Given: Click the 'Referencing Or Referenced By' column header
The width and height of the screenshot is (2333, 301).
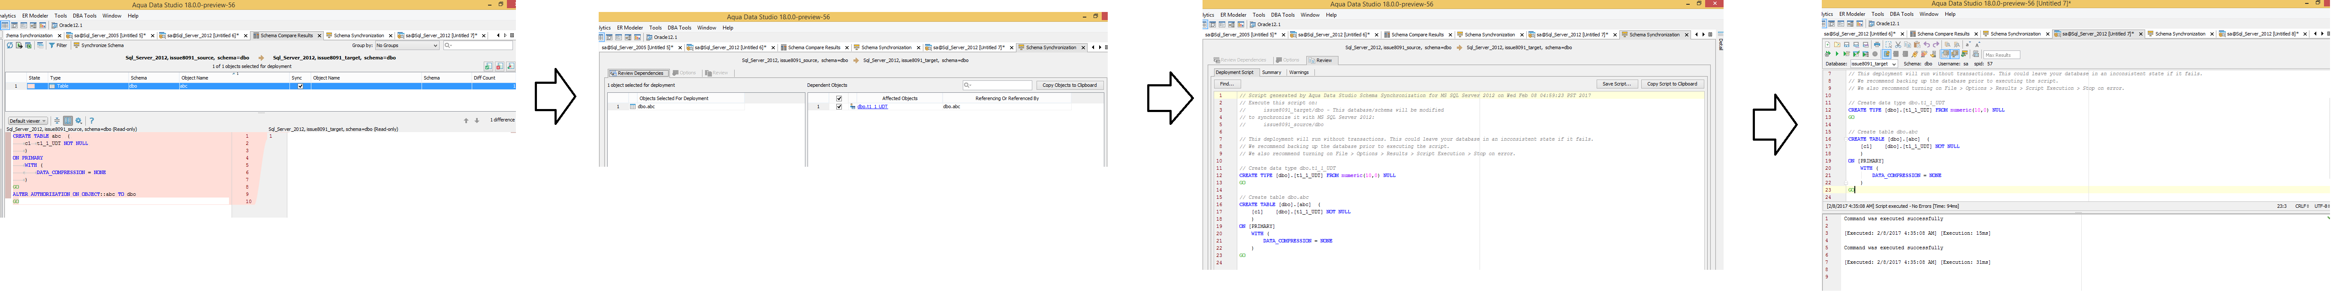Looking at the screenshot, I should pos(1006,97).
